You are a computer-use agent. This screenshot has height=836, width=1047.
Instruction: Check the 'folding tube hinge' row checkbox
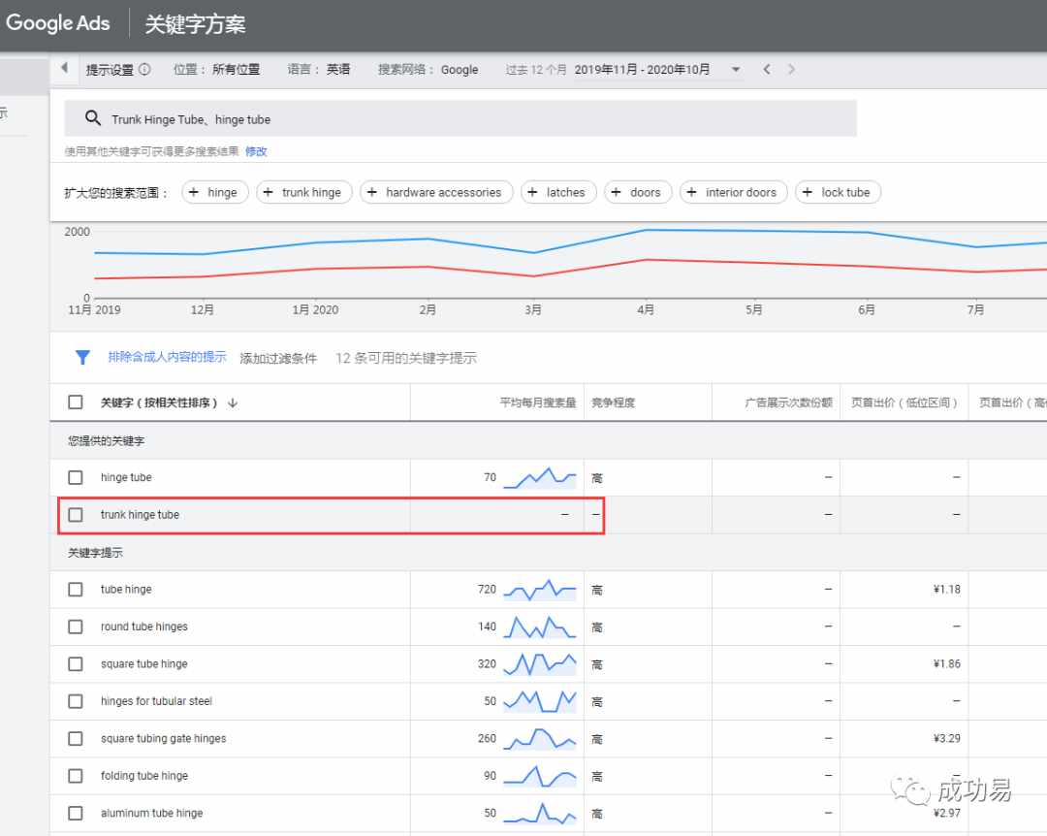[76, 776]
